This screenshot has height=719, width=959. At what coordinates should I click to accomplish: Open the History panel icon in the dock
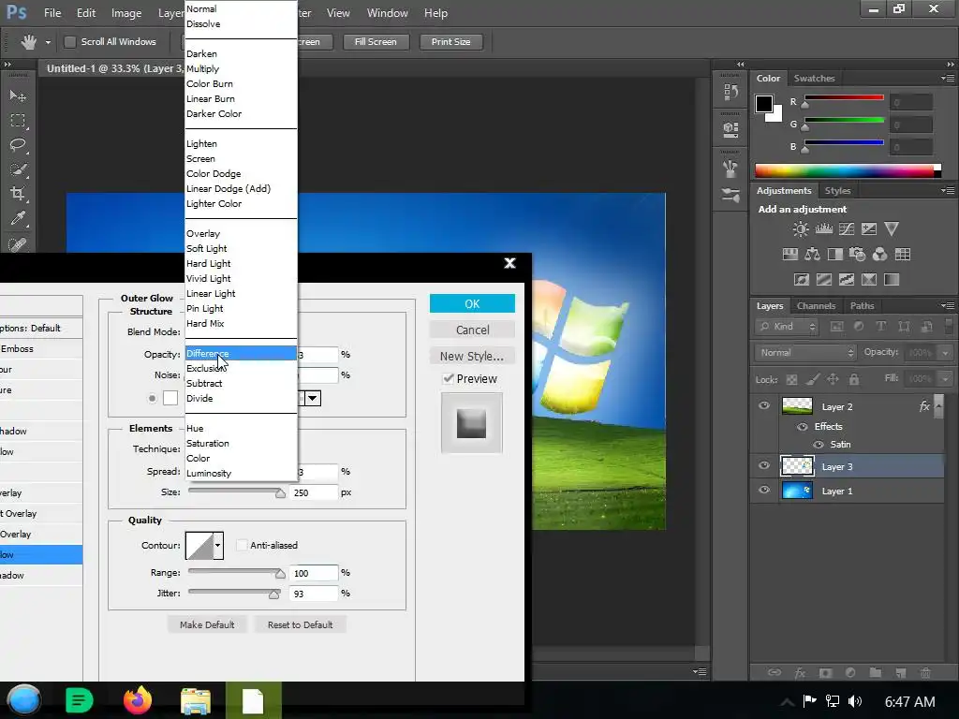[x=730, y=93]
